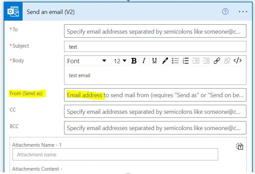Apply italic formatting in Body toolbar
The width and height of the screenshot is (255, 174).
(144, 61)
